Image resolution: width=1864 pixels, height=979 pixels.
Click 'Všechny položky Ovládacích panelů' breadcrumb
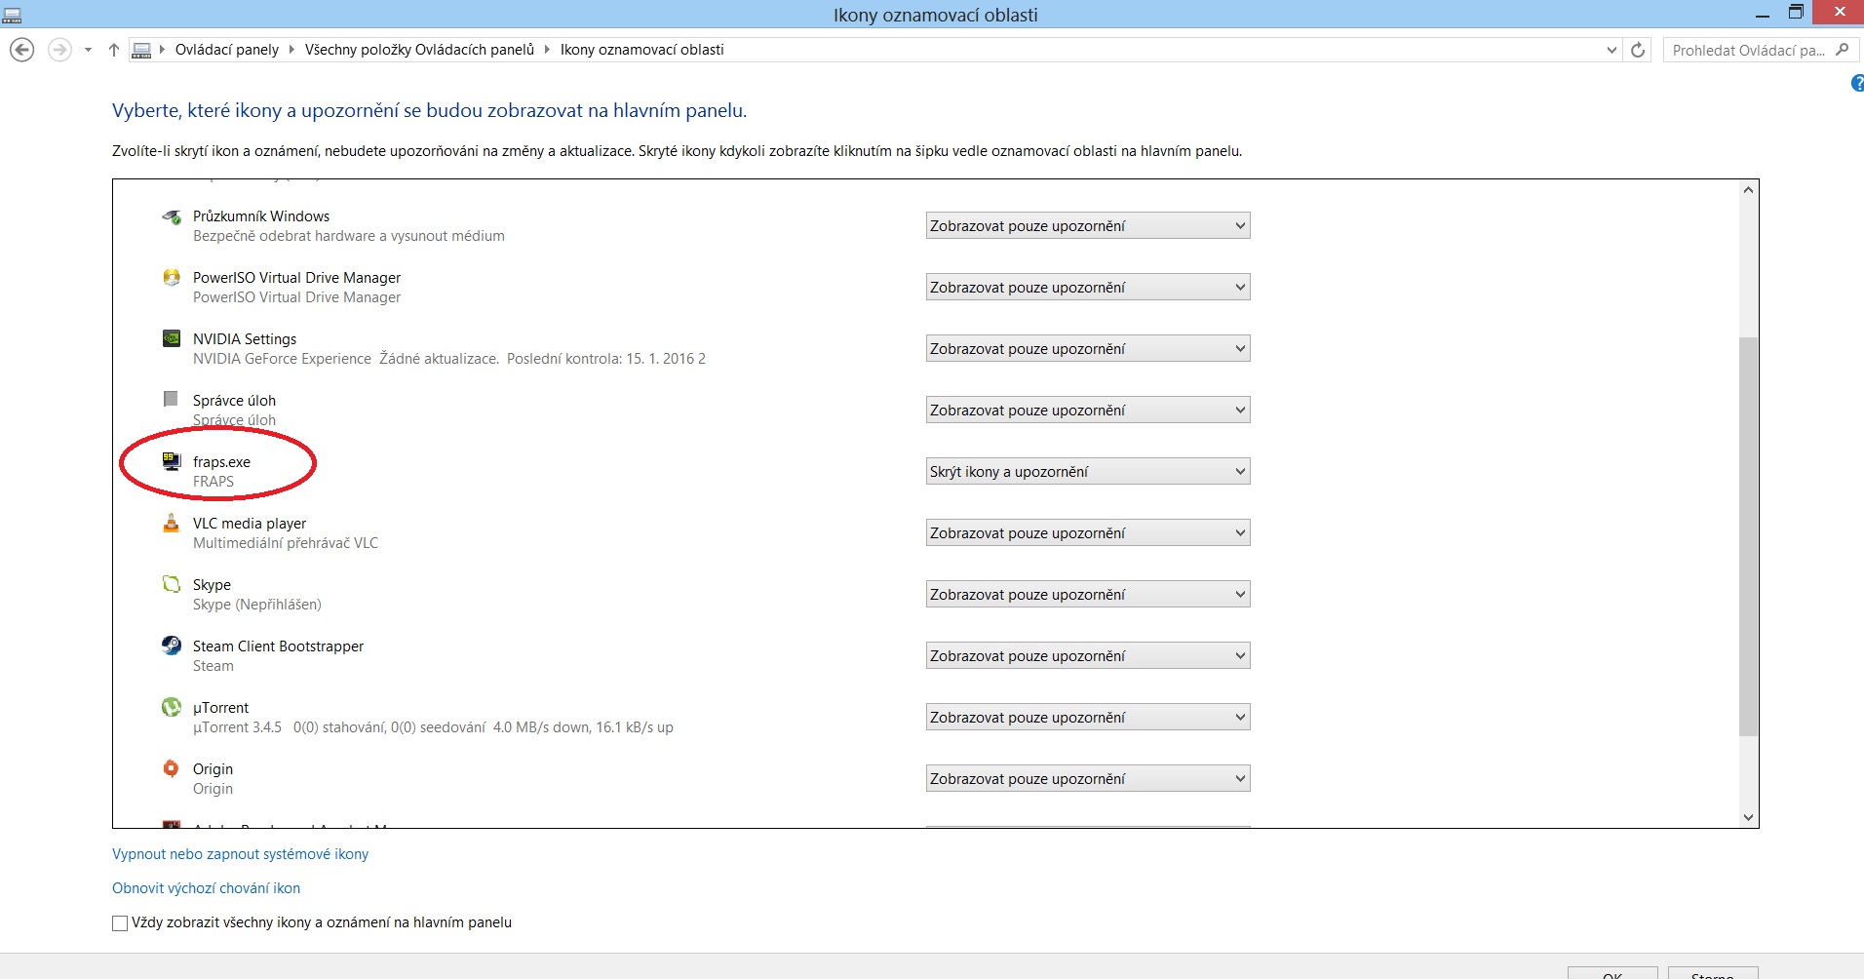point(419,50)
